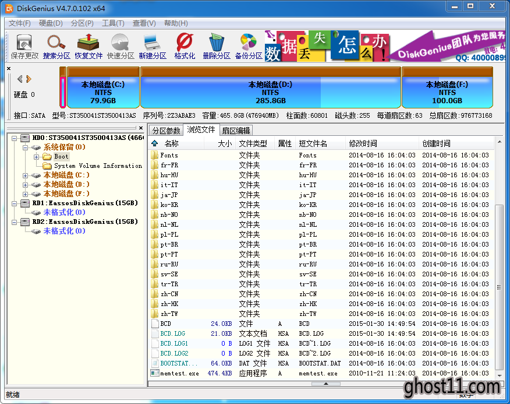Open the 工具(T) menu
The height and width of the screenshot is (404, 510).
(113, 23)
